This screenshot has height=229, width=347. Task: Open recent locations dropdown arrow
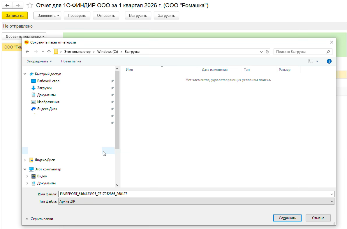point(43,52)
